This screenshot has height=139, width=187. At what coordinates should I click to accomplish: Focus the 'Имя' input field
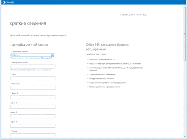tap(33, 78)
